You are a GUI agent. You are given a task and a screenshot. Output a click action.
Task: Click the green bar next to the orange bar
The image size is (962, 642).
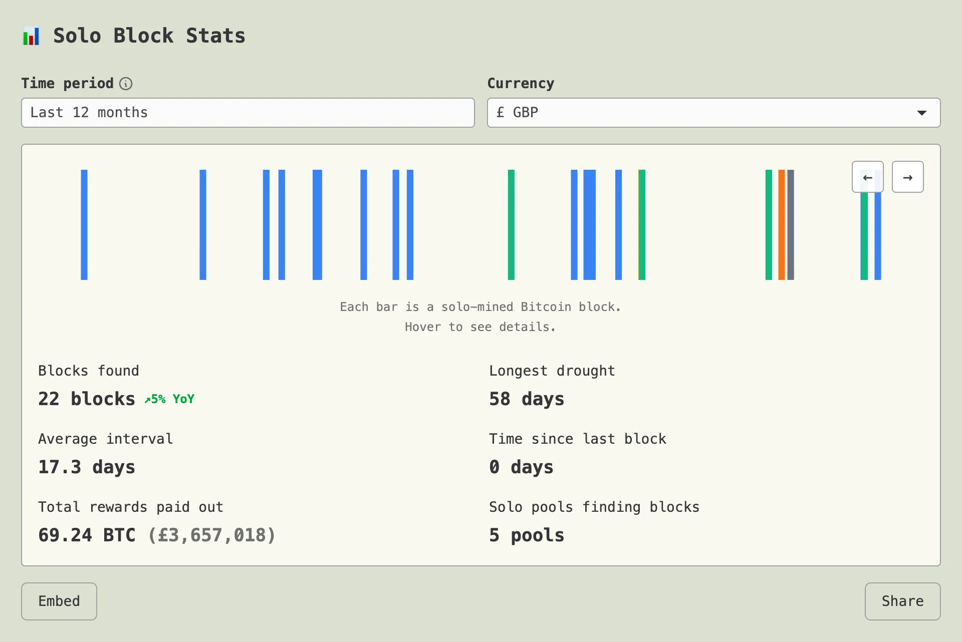(x=769, y=225)
